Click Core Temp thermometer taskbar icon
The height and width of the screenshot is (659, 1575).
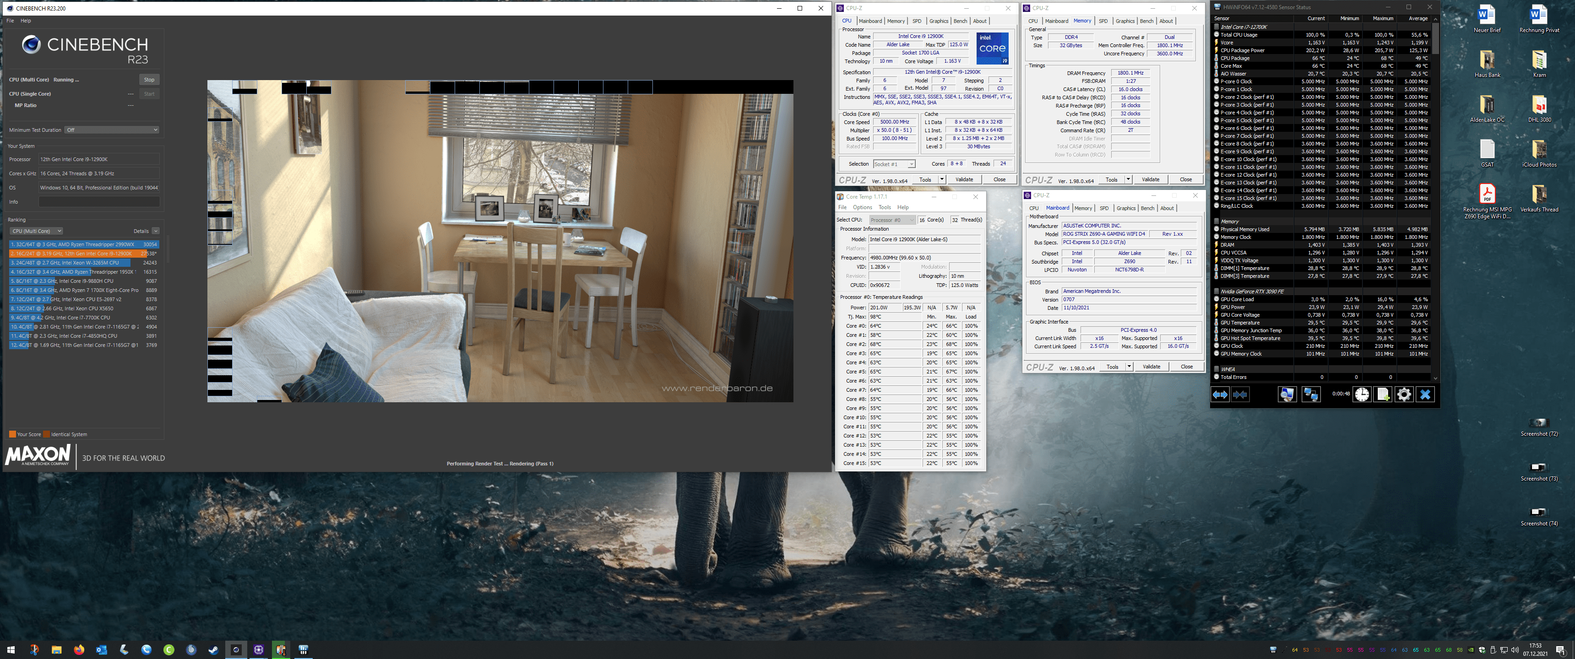point(281,649)
